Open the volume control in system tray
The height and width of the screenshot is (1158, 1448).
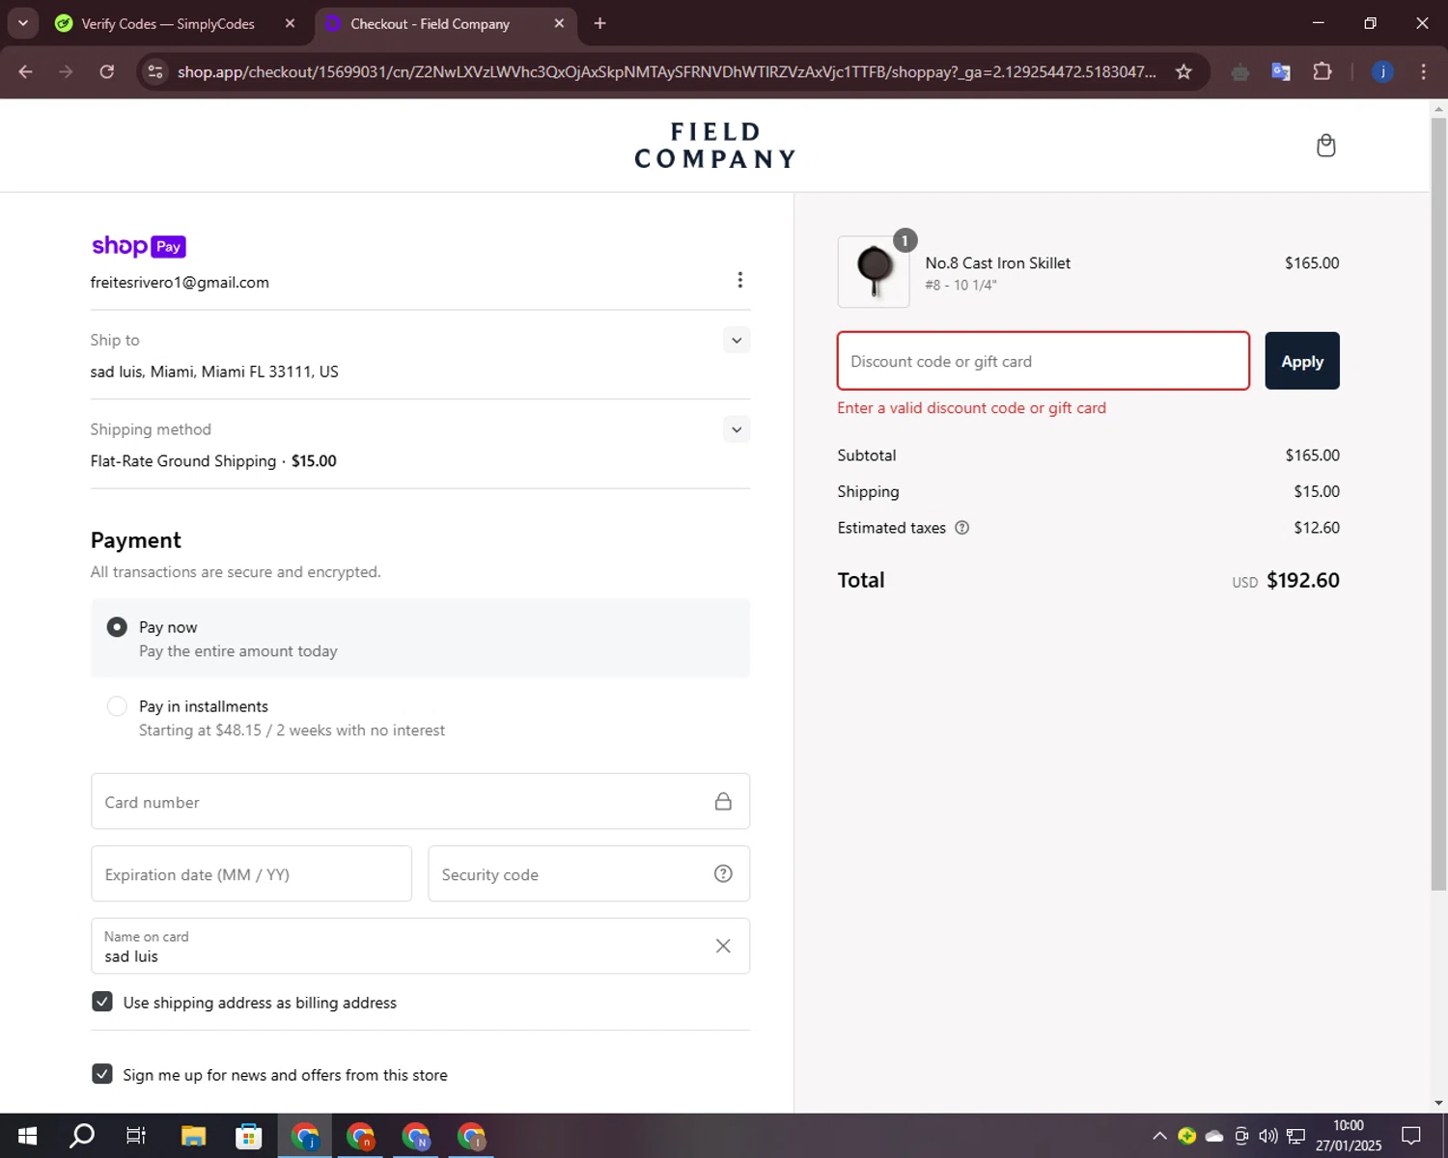[x=1268, y=1136]
